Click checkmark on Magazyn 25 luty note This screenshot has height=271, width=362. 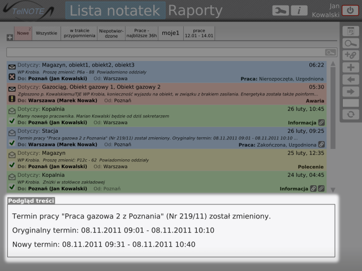12,165
